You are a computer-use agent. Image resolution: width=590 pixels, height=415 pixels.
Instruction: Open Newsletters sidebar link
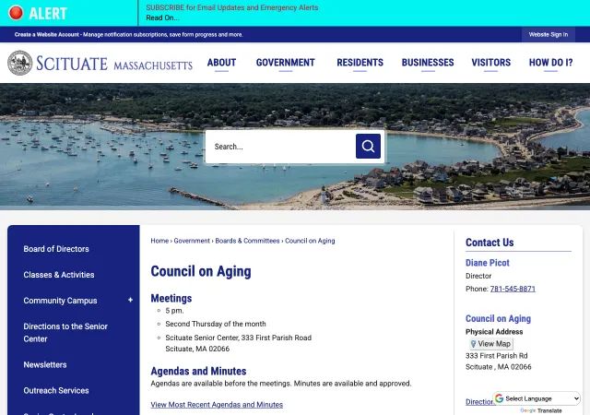45,364
